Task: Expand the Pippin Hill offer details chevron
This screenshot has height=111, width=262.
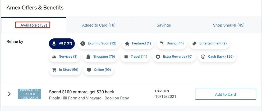Action: point(9,94)
